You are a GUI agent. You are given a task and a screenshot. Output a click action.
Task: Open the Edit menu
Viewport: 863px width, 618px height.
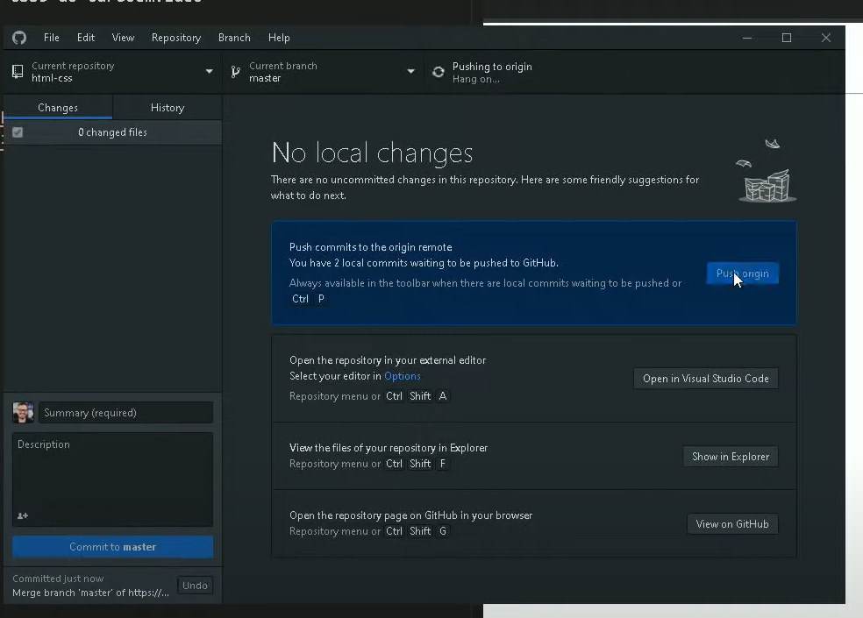pos(86,38)
